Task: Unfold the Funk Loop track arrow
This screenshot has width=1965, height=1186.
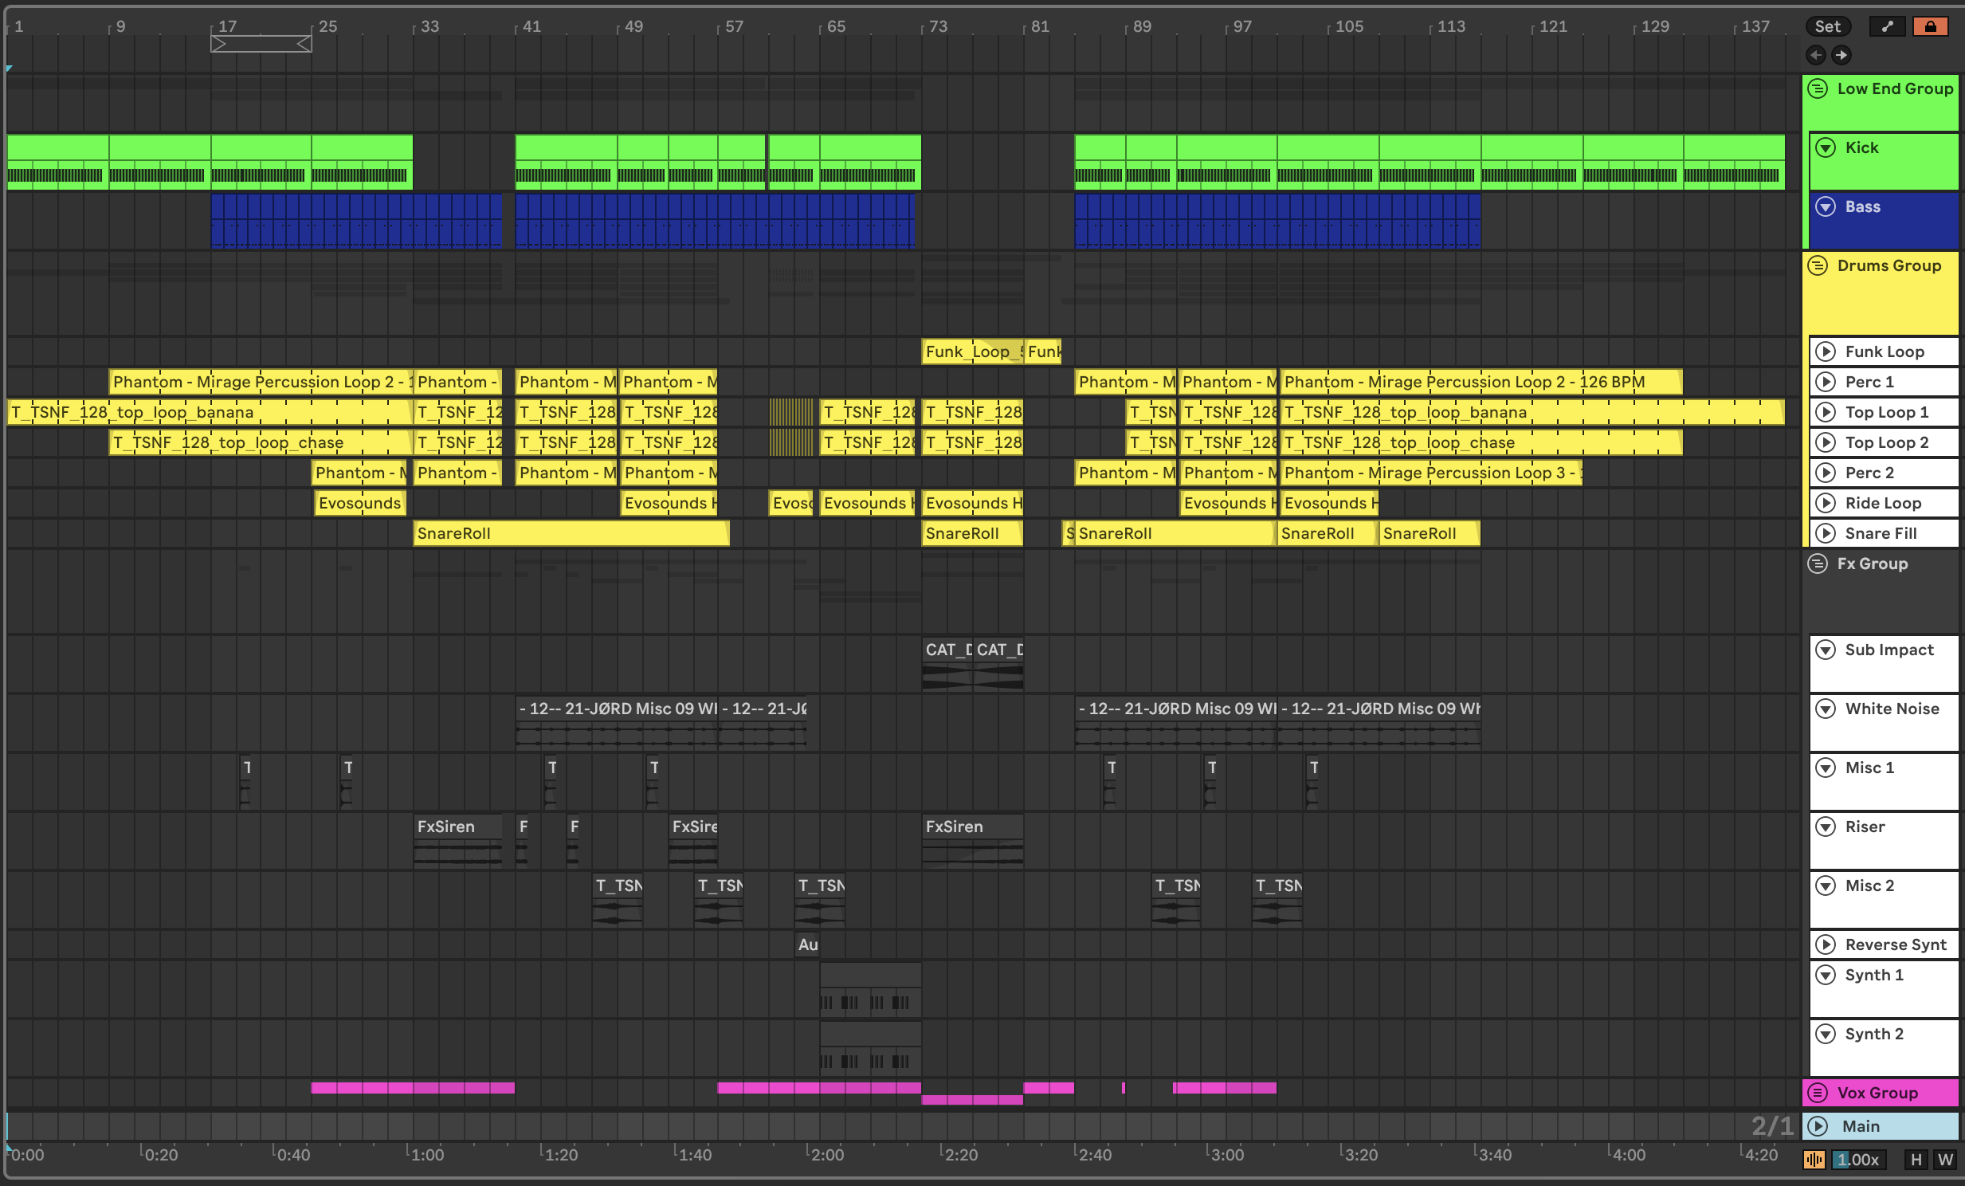Action: click(x=1826, y=351)
